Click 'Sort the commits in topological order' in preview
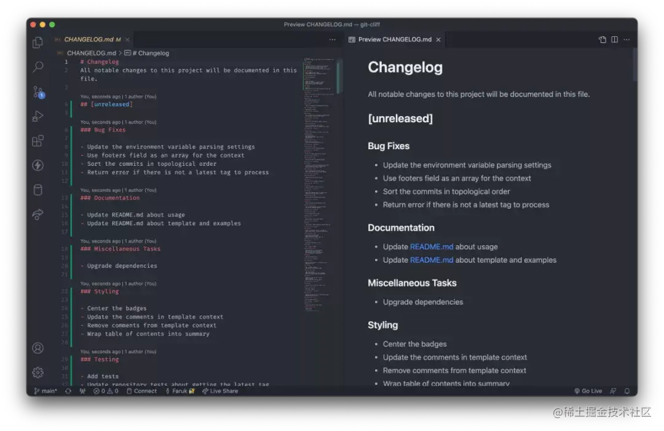This screenshot has height=431, width=664. click(446, 191)
